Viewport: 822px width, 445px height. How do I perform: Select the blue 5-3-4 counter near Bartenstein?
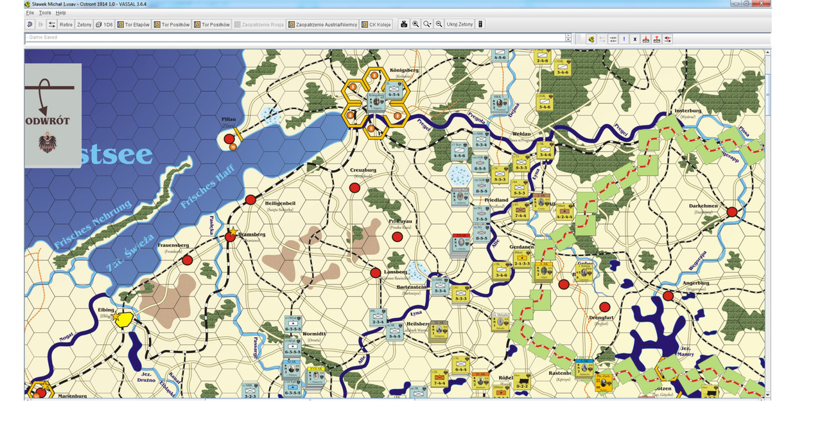point(440,286)
